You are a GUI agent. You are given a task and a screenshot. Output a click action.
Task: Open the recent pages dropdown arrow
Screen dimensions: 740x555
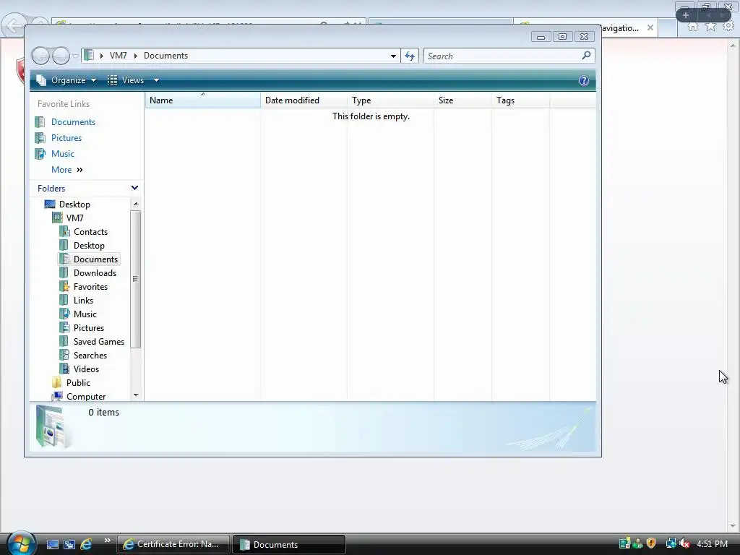(75, 56)
